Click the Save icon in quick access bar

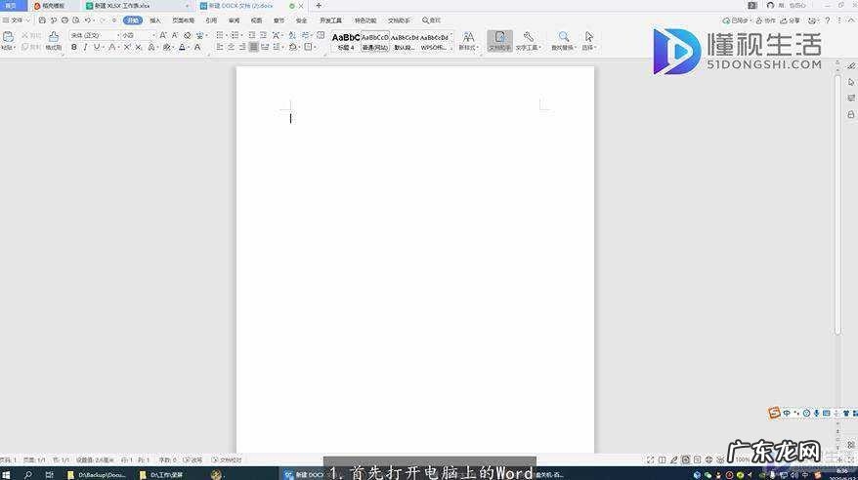coord(42,20)
